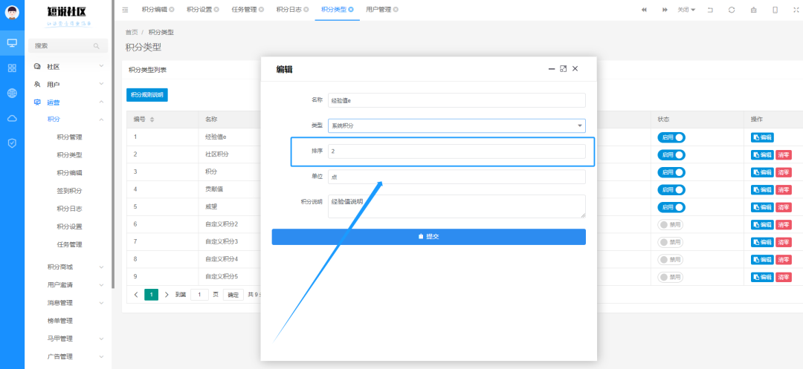The width and height of the screenshot is (803, 369).
Task: Expand the 用户 sidebar menu
Action: [x=68, y=85]
